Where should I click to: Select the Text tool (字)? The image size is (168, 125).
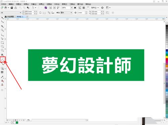(2, 55)
